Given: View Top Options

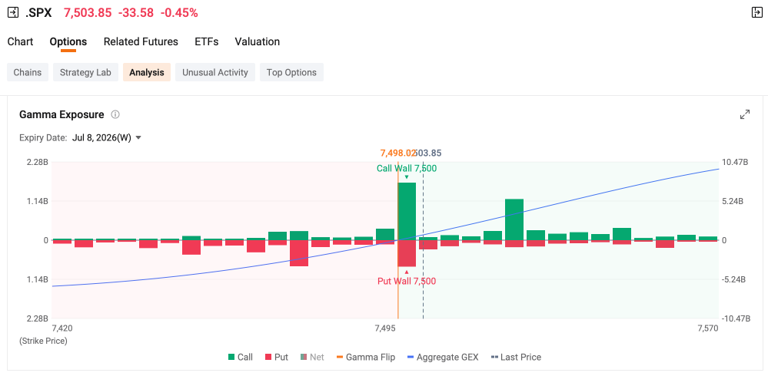Looking at the screenshot, I should (x=291, y=72).
